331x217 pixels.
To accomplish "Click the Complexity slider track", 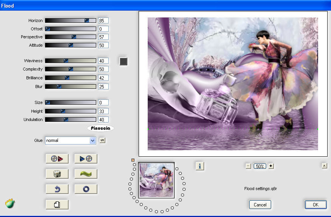I will tap(70, 69).
